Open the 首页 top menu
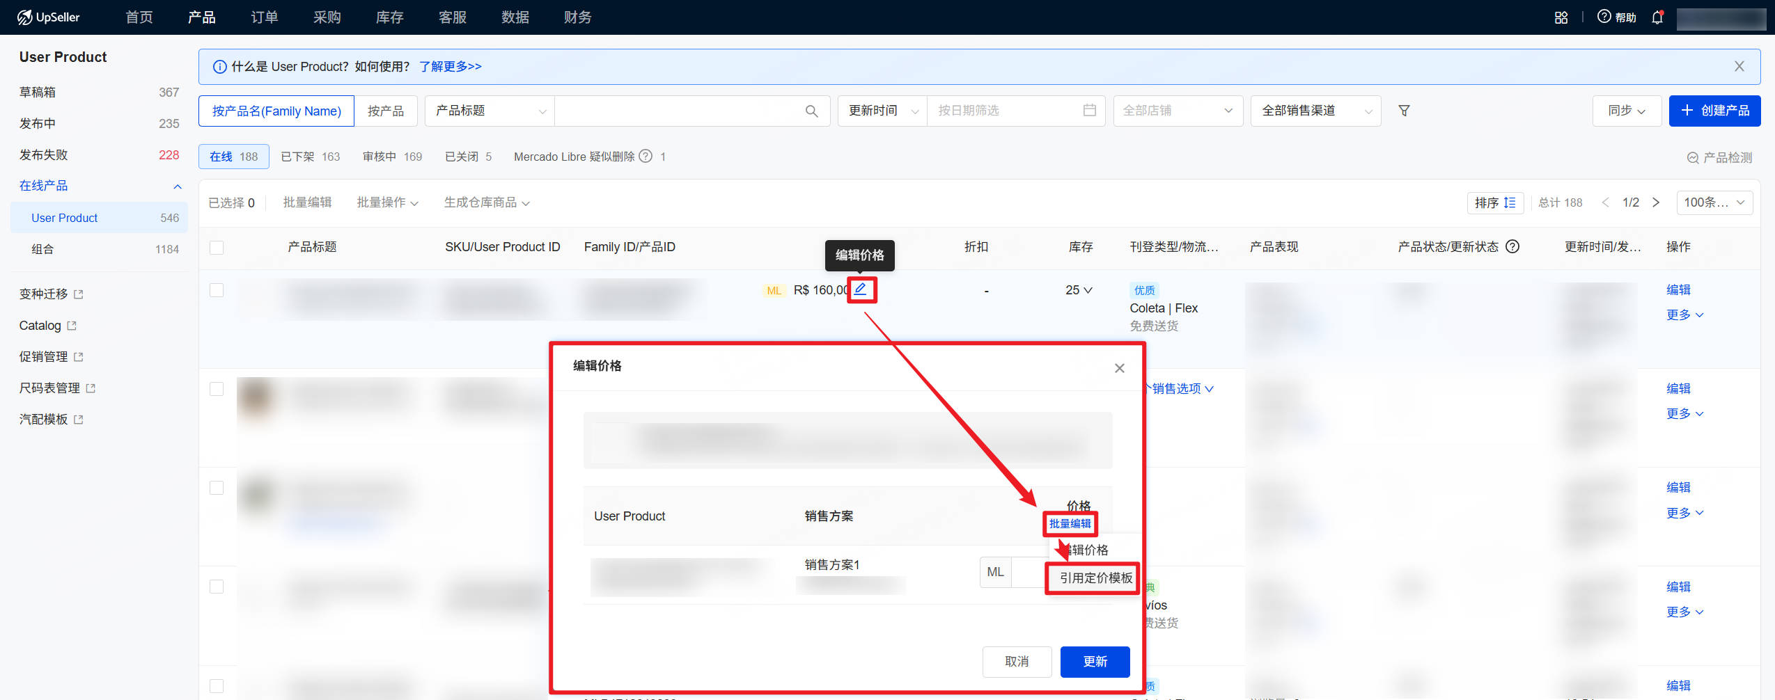The width and height of the screenshot is (1775, 700). point(139,17)
